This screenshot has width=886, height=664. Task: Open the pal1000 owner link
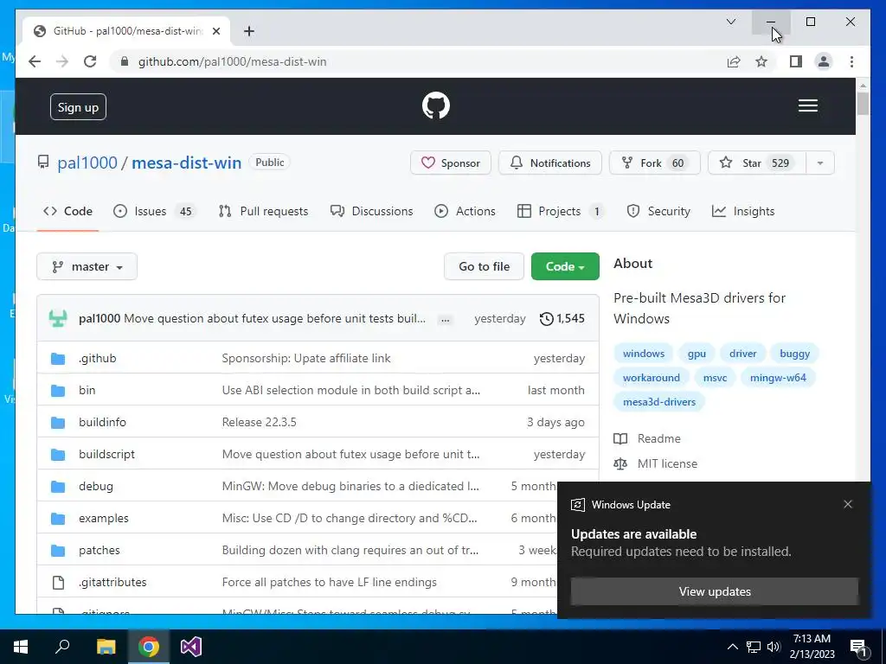coord(87,163)
